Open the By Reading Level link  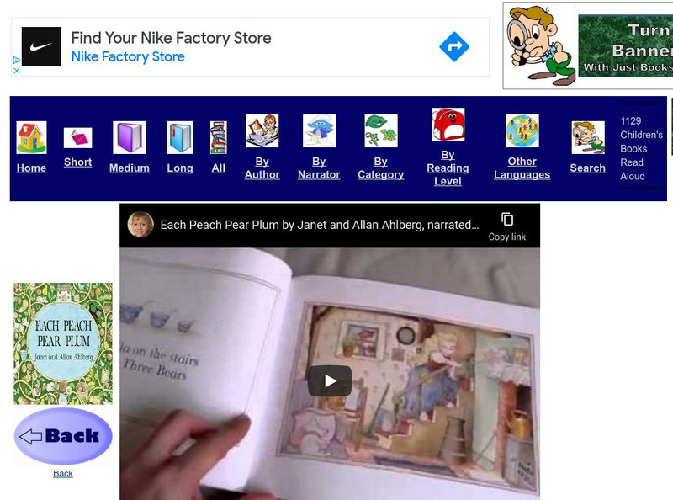tap(448, 168)
